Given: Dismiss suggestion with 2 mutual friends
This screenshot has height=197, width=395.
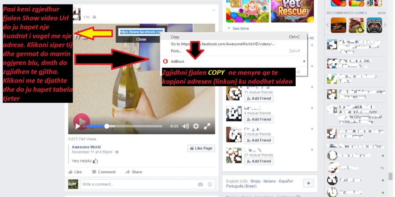Looking at the screenshot, I should tap(312, 129).
